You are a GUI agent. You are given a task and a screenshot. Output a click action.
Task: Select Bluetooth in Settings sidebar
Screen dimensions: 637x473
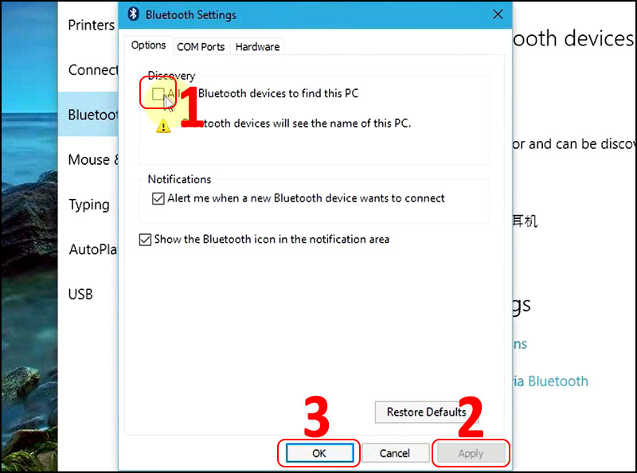click(88, 115)
